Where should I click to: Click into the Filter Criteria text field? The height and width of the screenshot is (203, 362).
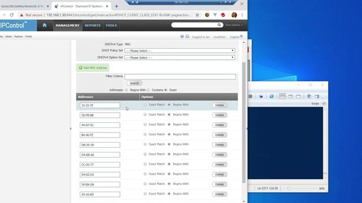pos(180,77)
